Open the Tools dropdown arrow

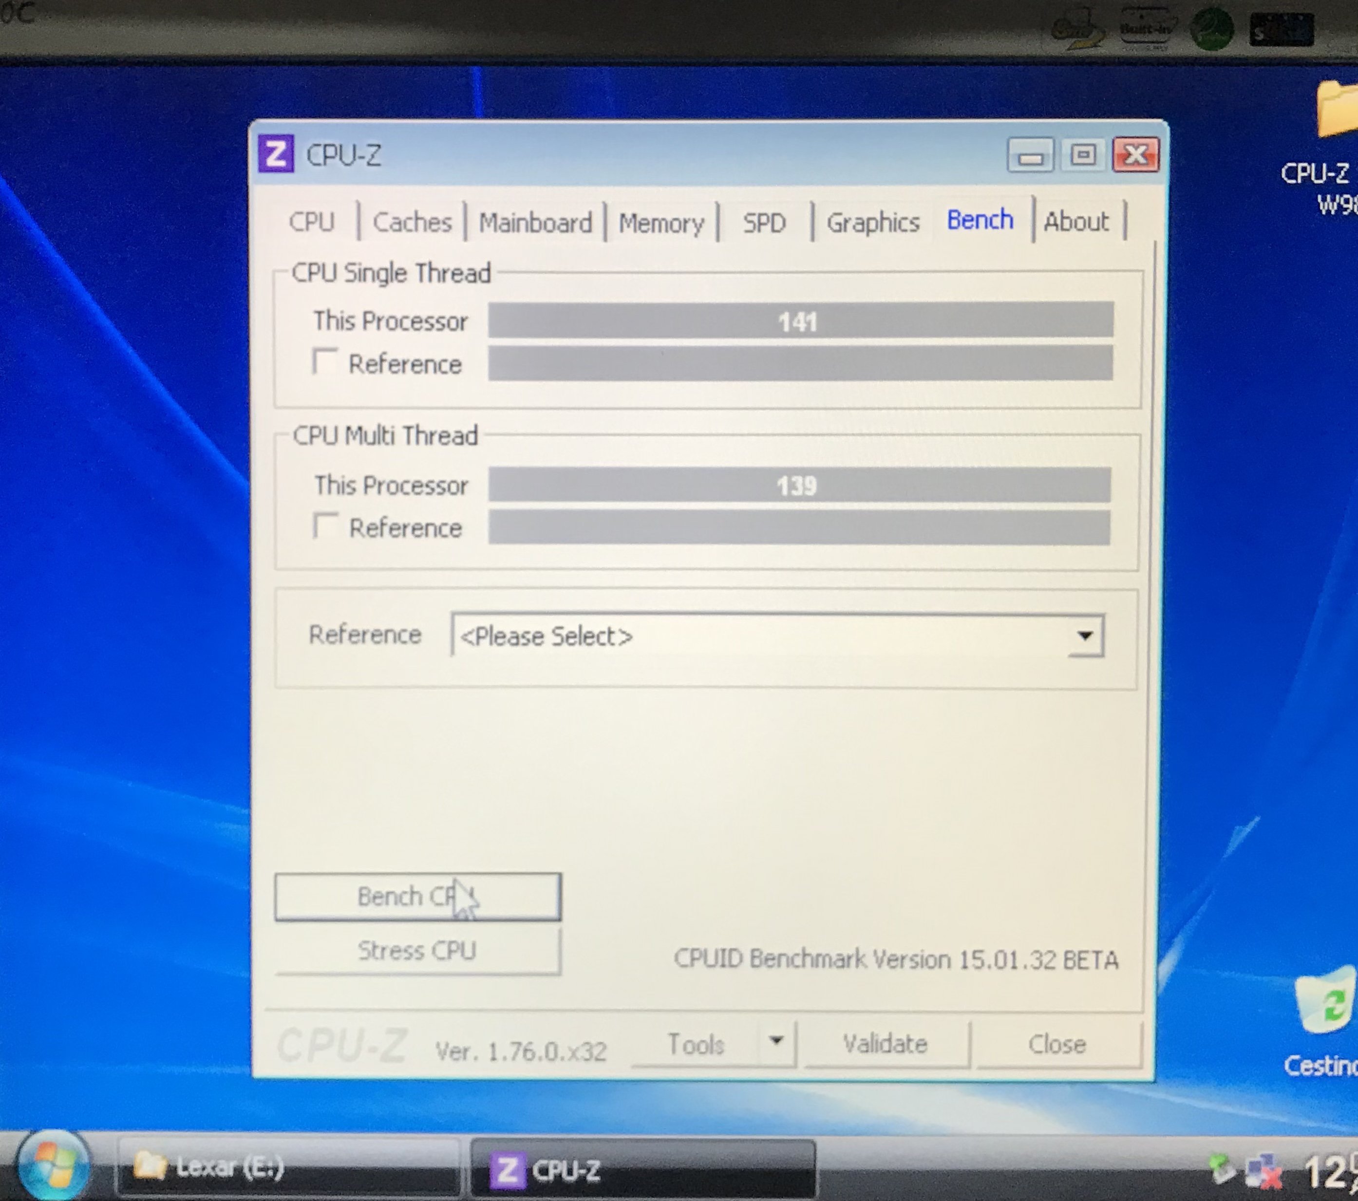[776, 1042]
